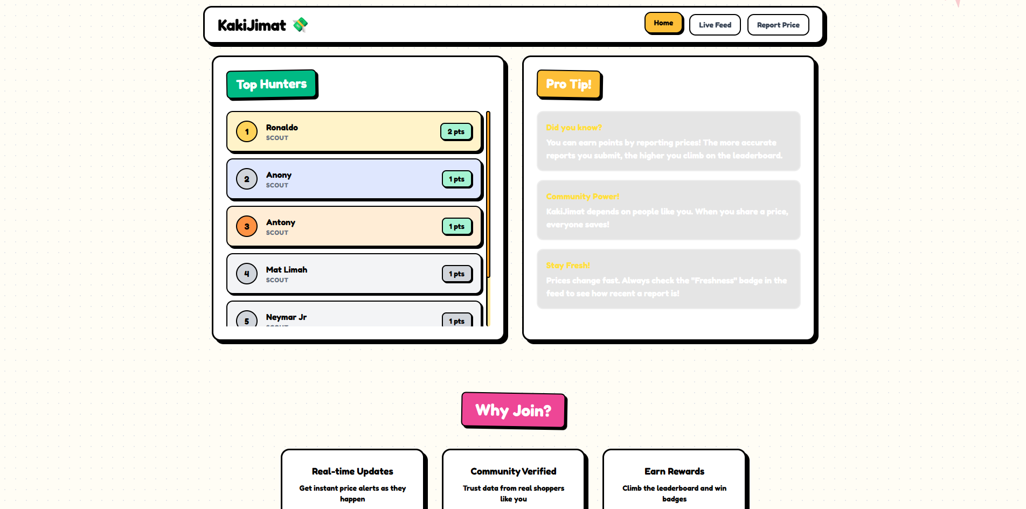Click Mat Limah's rank 4 badge
1026x509 pixels.
coord(247,274)
